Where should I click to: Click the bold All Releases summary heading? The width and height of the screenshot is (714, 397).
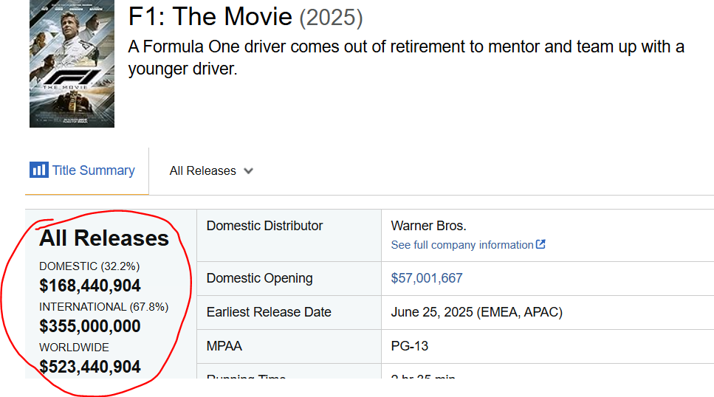[x=104, y=238]
